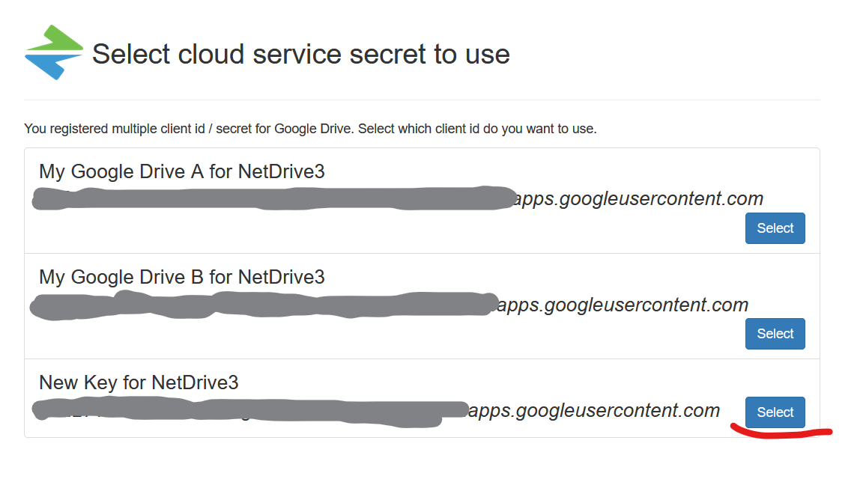Click the "Select cloud service secret to use" heading
The image size is (866, 488).
[x=300, y=54]
